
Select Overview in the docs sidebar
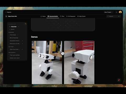(x=14, y=27)
